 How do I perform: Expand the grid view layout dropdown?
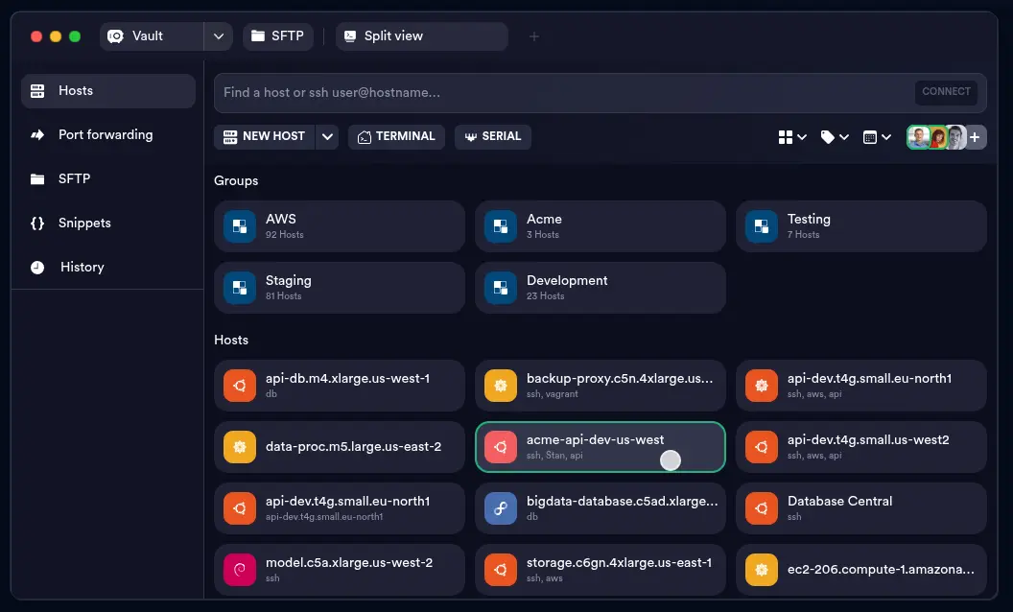point(791,137)
